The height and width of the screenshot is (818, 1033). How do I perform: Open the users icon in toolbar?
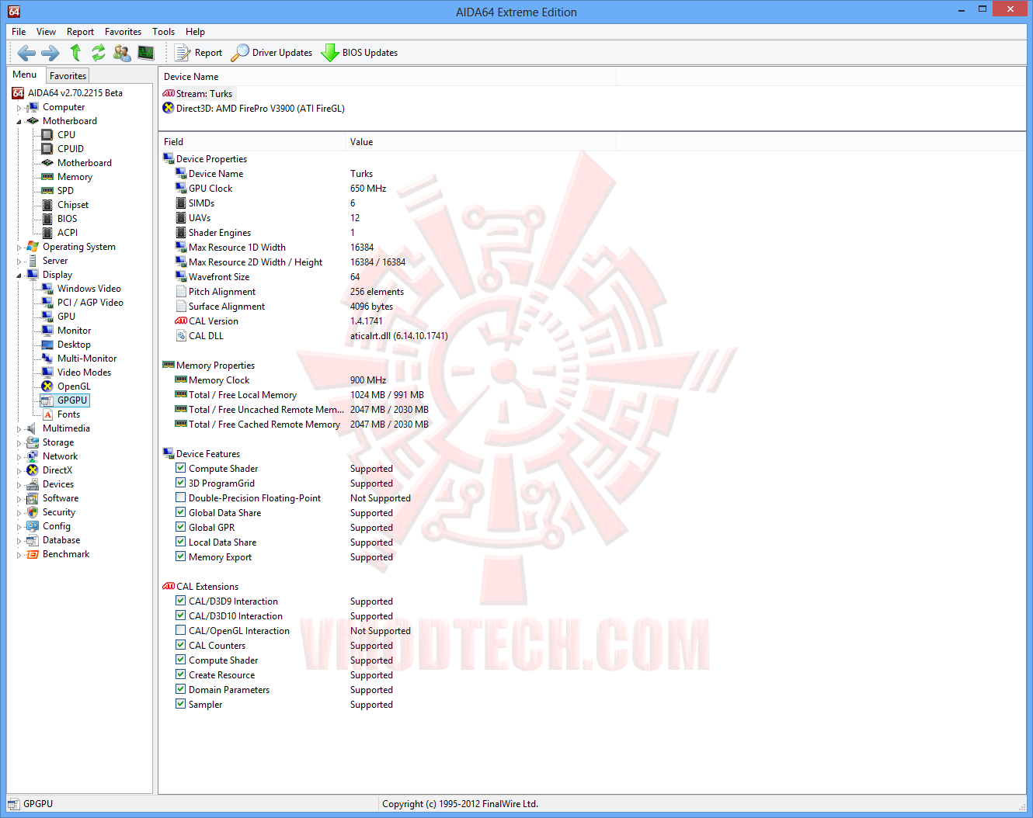[x=122, y=53]
